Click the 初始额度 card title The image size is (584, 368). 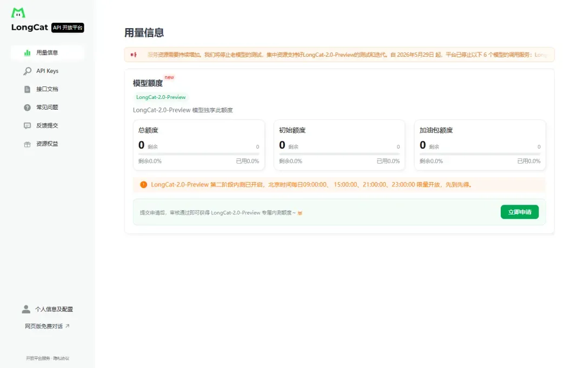coord(293,130)
